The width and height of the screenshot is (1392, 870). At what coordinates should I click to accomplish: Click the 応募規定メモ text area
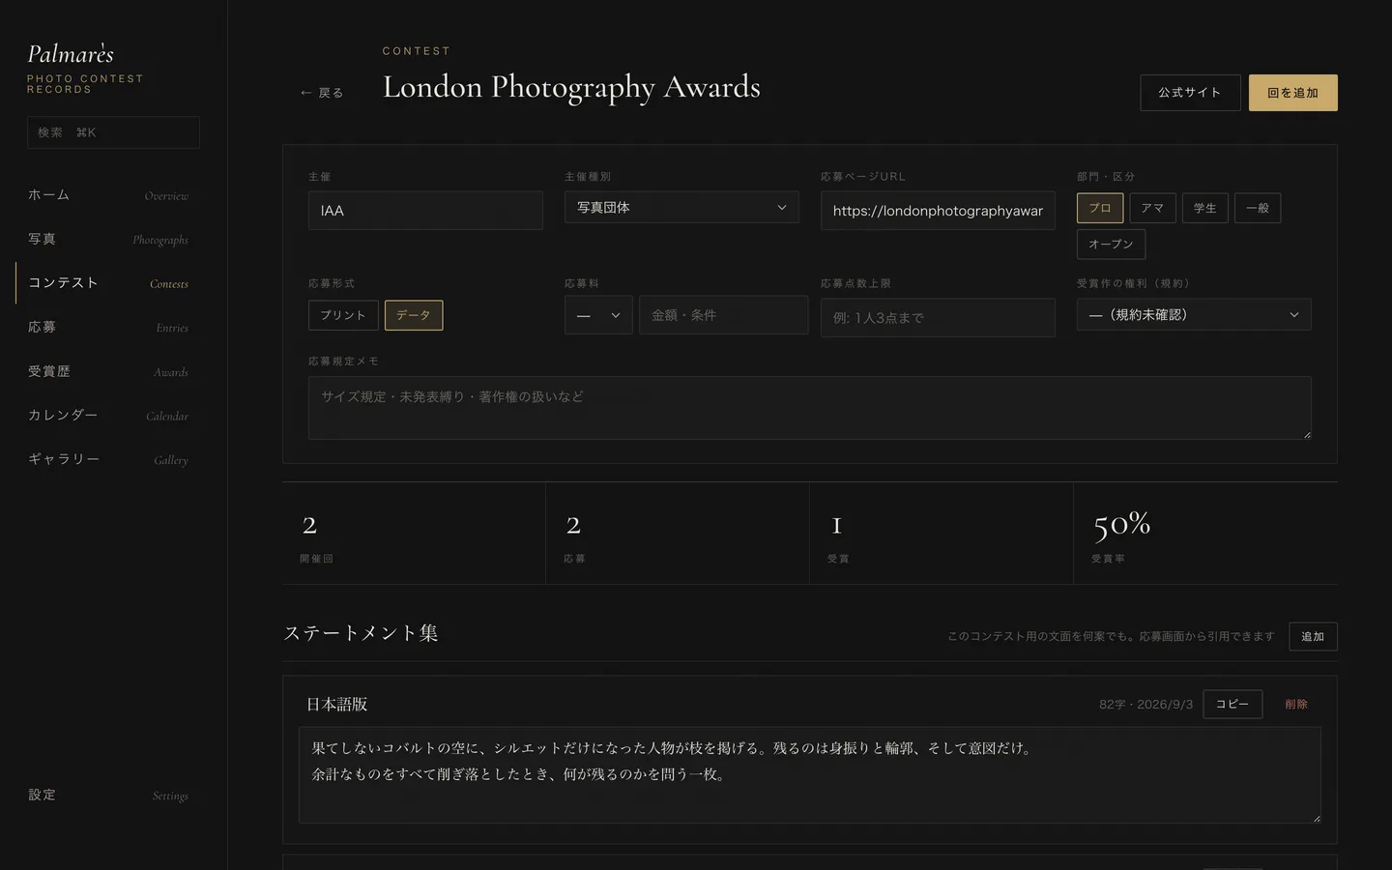(810, 408)
